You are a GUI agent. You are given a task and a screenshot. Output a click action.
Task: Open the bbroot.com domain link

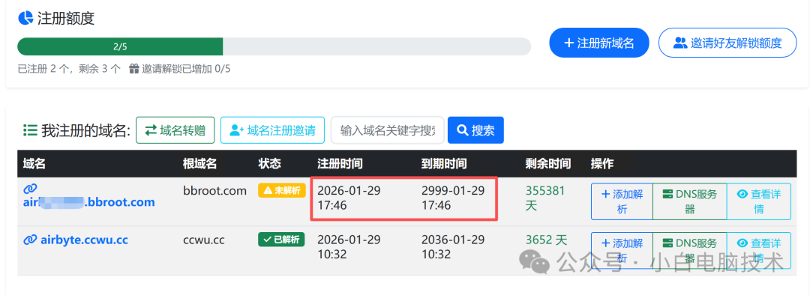(88, 202)
